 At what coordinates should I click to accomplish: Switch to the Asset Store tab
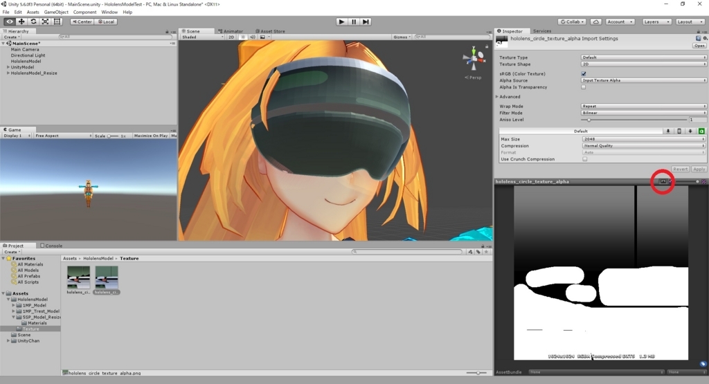pos(270,31)
